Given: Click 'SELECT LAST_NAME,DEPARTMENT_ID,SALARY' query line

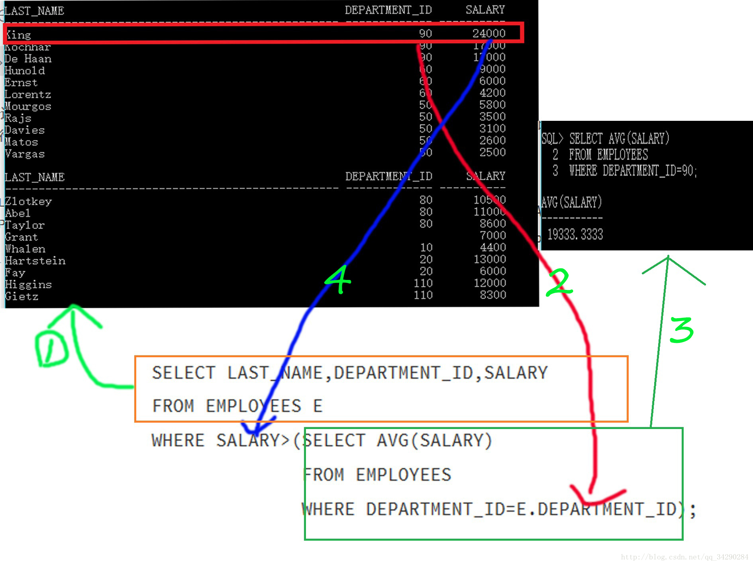Looking at the screenshot, I should click(x=350, y=373).
